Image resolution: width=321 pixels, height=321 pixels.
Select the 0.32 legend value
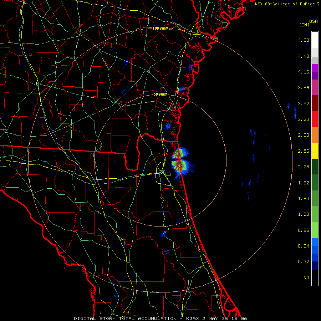[x=304, y=262]
